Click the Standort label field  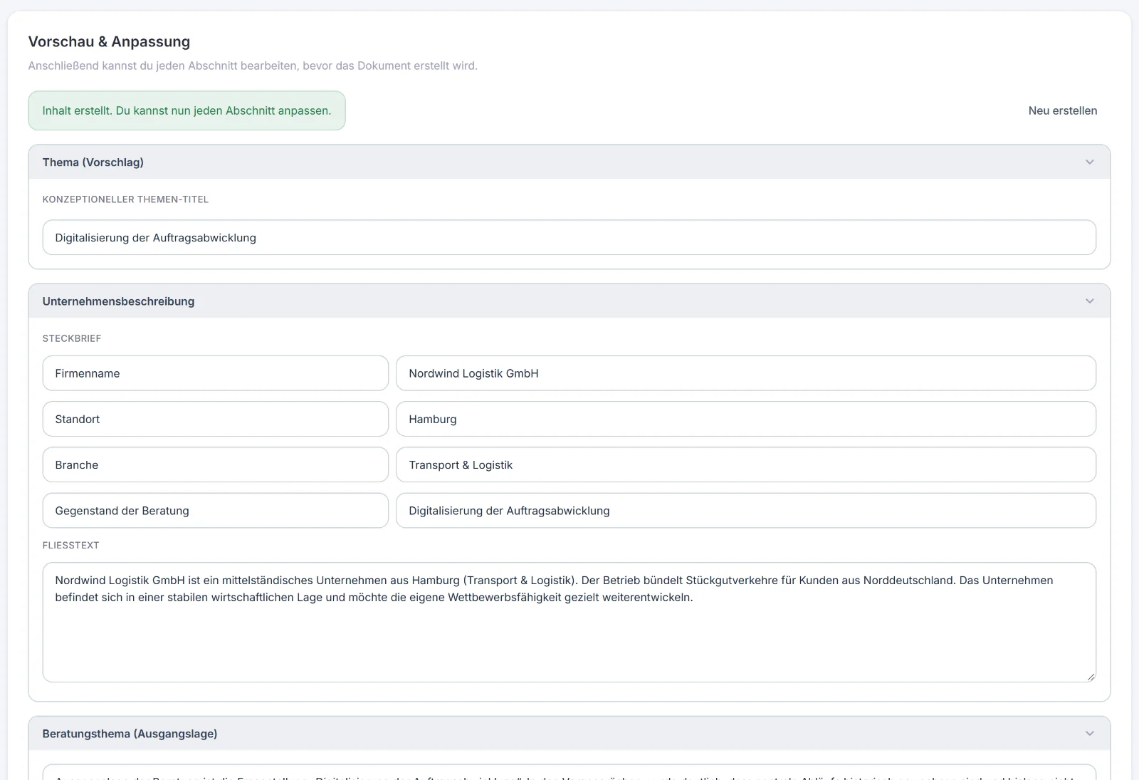215,419
